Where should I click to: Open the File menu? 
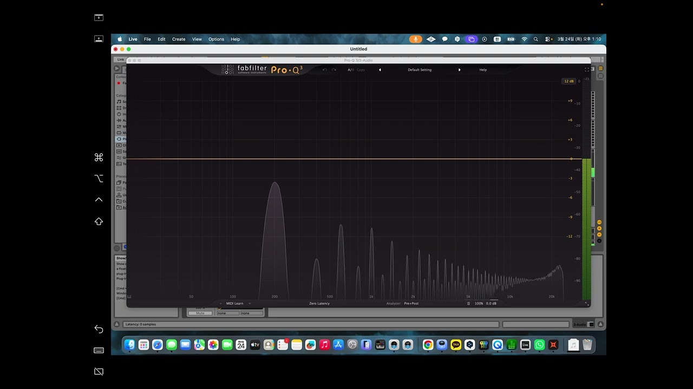147,39
